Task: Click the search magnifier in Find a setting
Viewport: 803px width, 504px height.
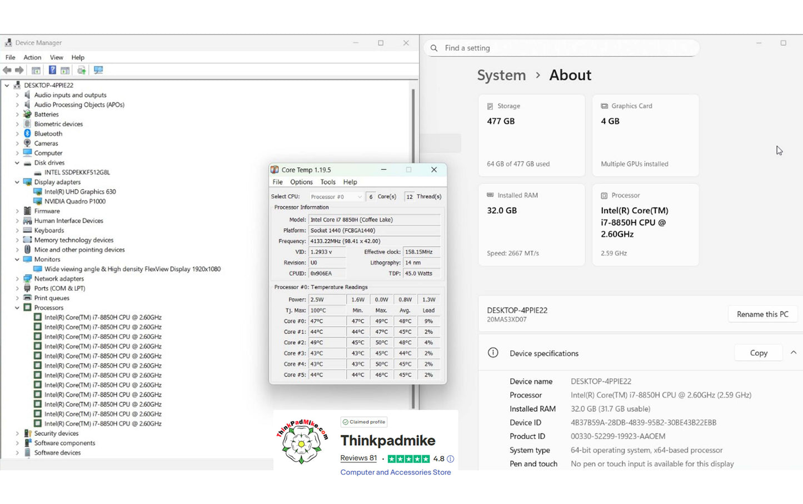Action: 434,48
